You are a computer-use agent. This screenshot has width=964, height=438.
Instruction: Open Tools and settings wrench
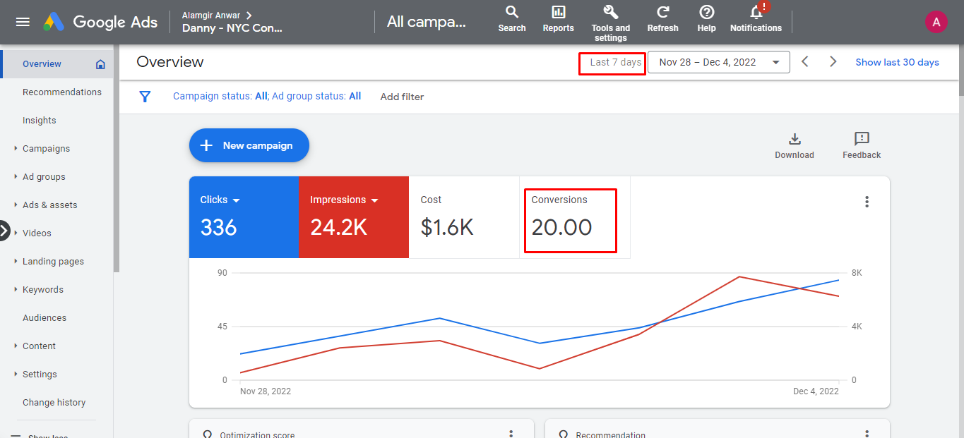coord(610,13)
